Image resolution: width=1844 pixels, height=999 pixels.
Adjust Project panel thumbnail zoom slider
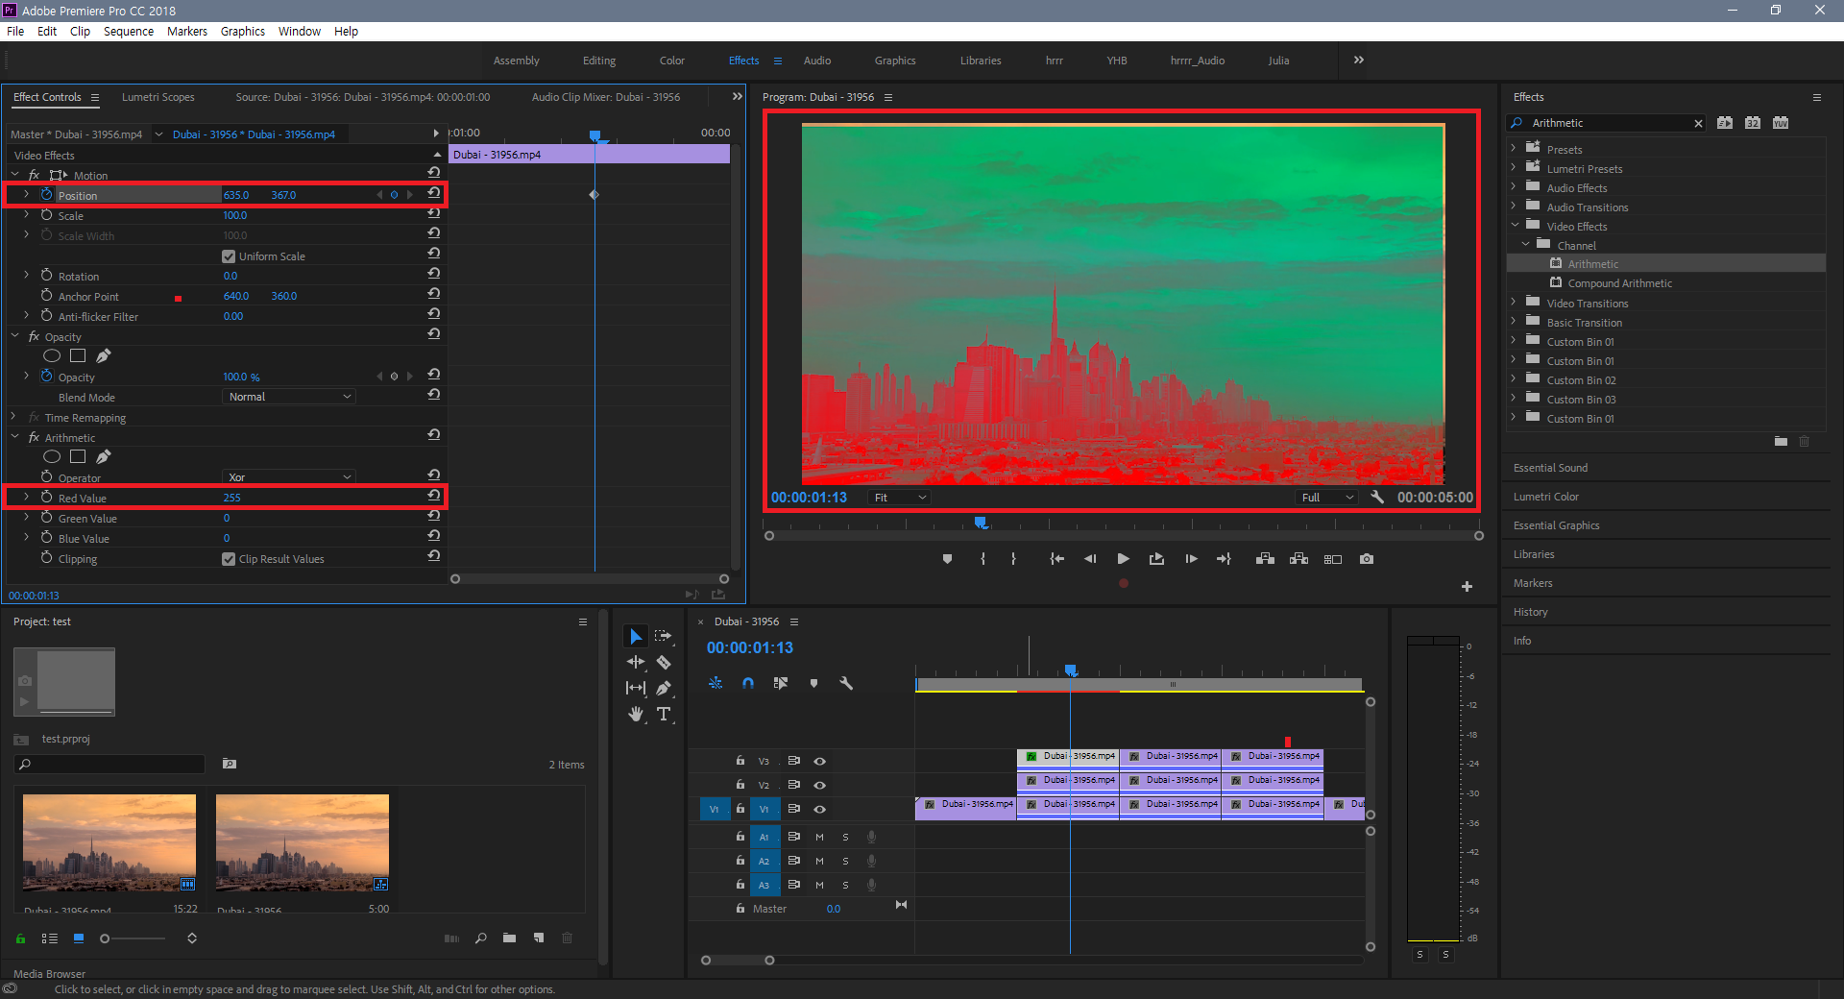pyautogui.click(x=105, y=938)
